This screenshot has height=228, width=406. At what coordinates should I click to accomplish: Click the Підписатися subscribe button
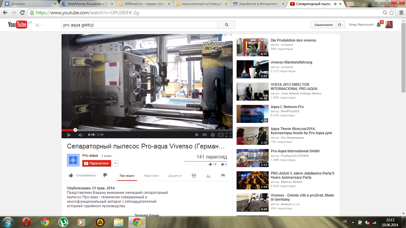click(97, 163)
